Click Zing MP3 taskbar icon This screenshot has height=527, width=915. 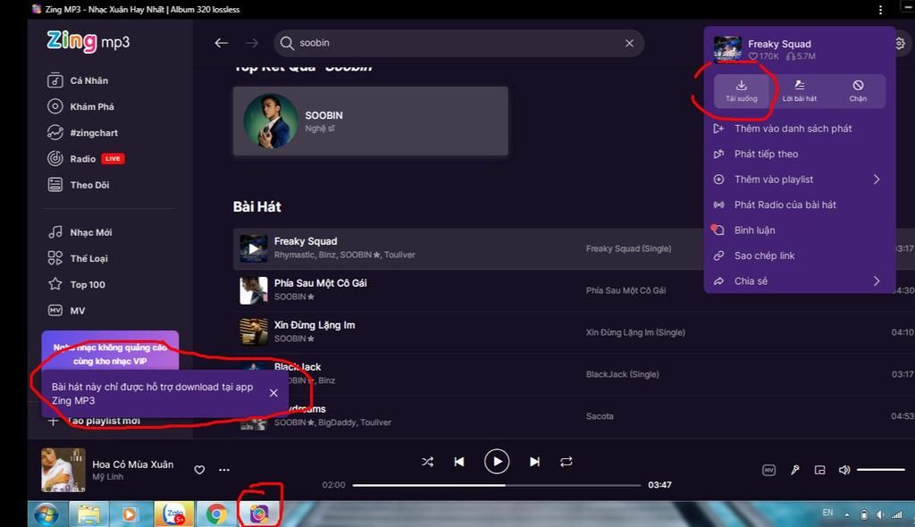[x=258, y=514]
